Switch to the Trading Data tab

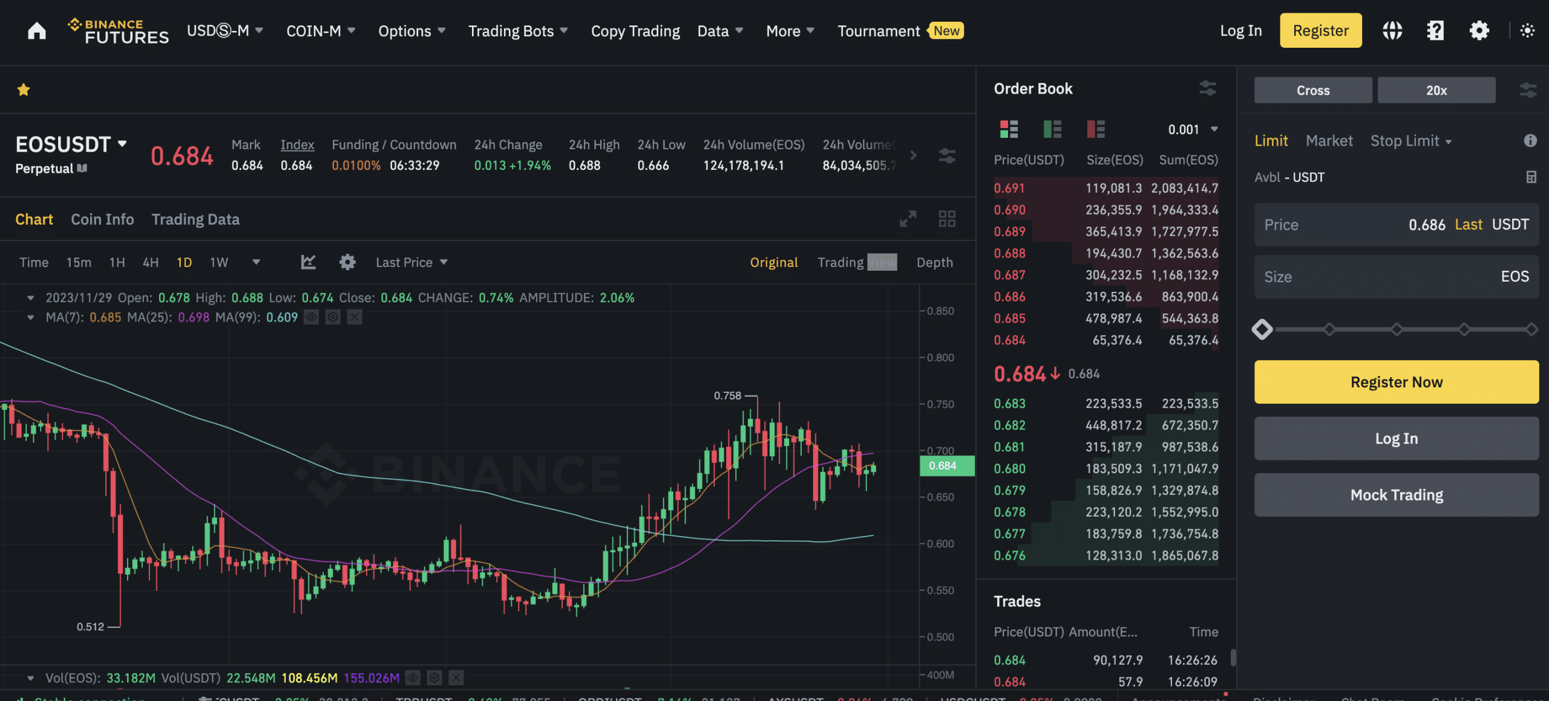pos(195,219)
